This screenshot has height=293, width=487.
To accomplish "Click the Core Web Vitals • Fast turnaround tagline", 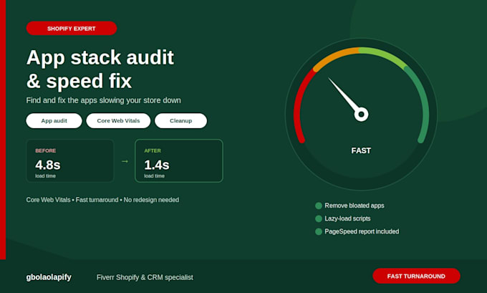I will point(102,200).
